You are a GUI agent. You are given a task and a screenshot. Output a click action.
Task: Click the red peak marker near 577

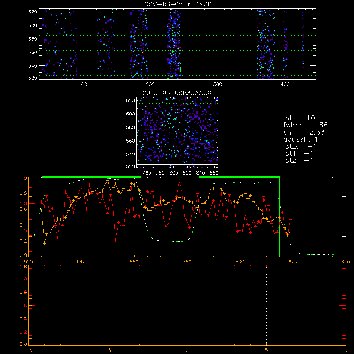point(179,181)
